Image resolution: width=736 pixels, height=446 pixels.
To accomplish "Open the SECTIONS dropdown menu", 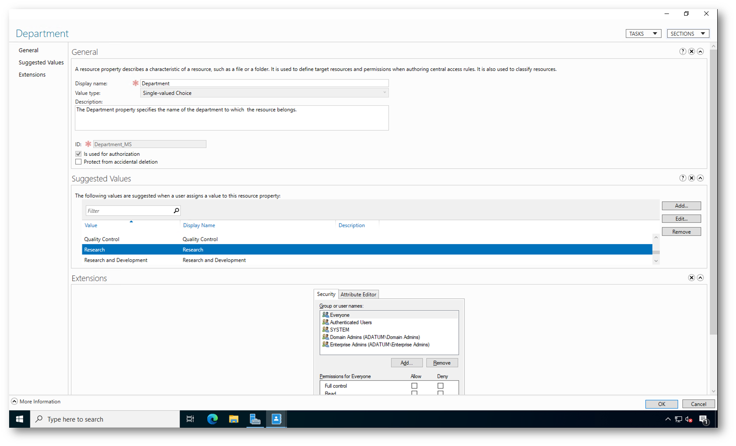I will point(688,34).
